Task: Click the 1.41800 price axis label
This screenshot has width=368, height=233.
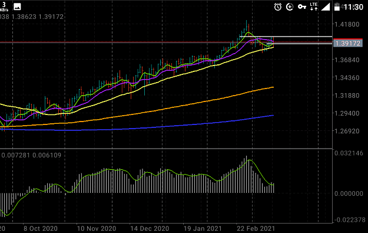Action: pos(347,24)
